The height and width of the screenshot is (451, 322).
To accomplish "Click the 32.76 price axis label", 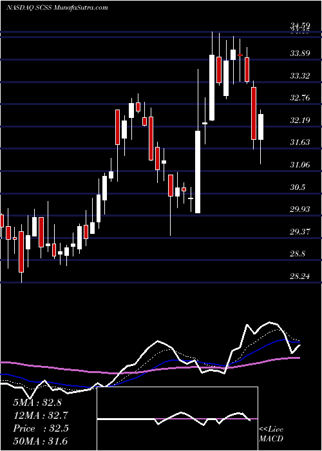I will point(300,98).
